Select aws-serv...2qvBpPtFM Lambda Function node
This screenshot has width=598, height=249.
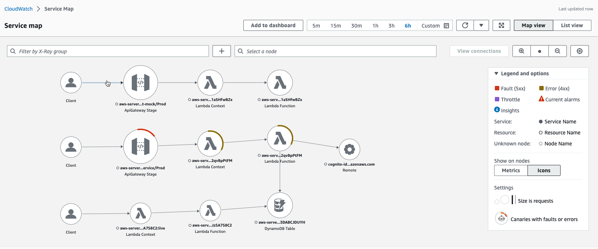tap(280, 138)
